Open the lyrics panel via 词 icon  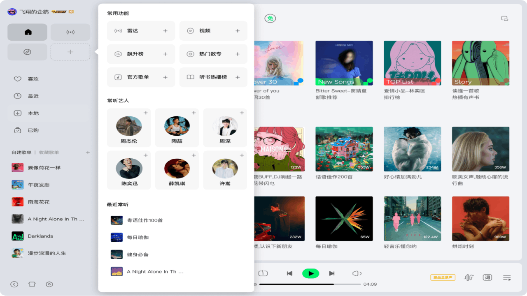tap(487, 277)
